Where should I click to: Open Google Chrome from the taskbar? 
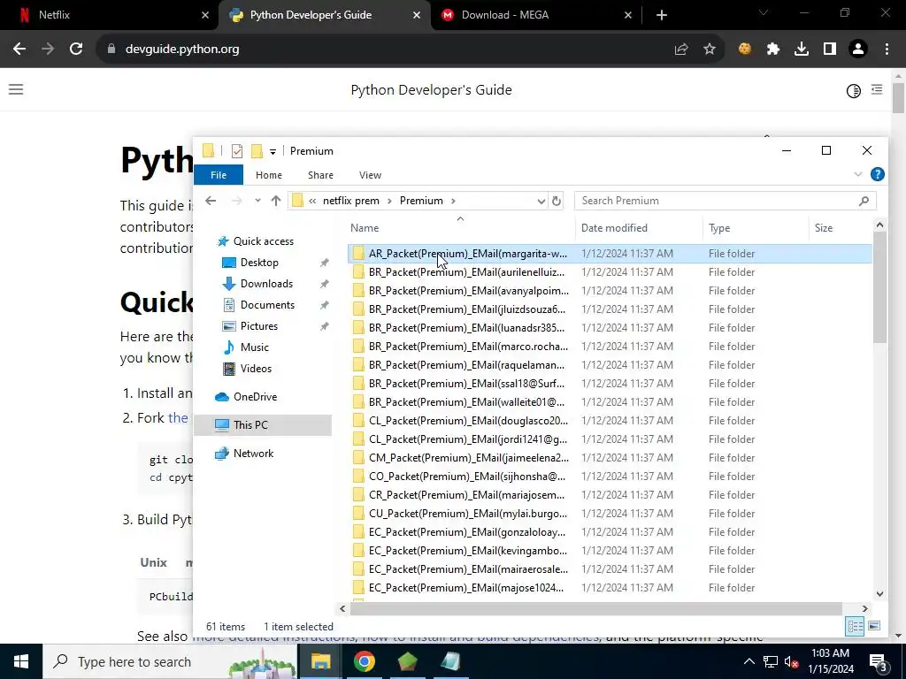(364, 661)
